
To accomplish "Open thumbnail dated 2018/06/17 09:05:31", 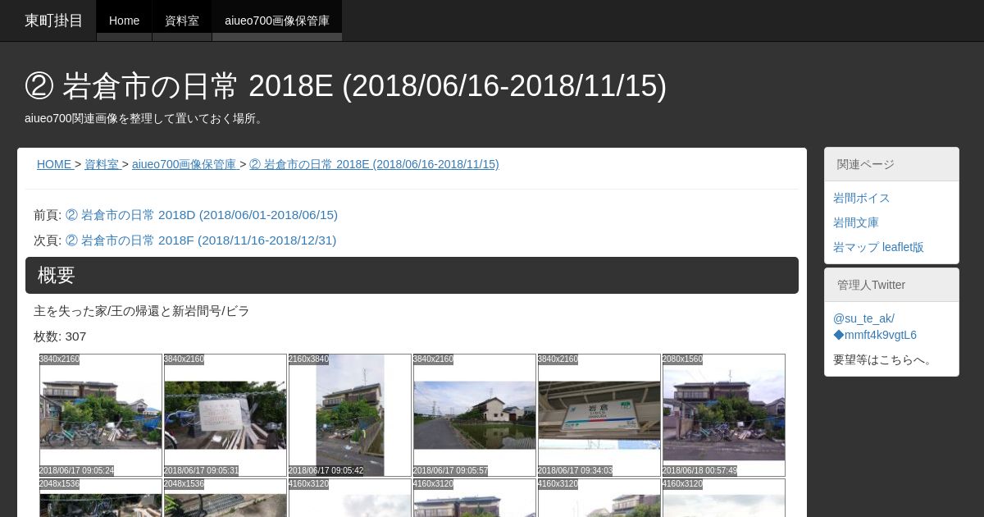I will click(225, 415).
